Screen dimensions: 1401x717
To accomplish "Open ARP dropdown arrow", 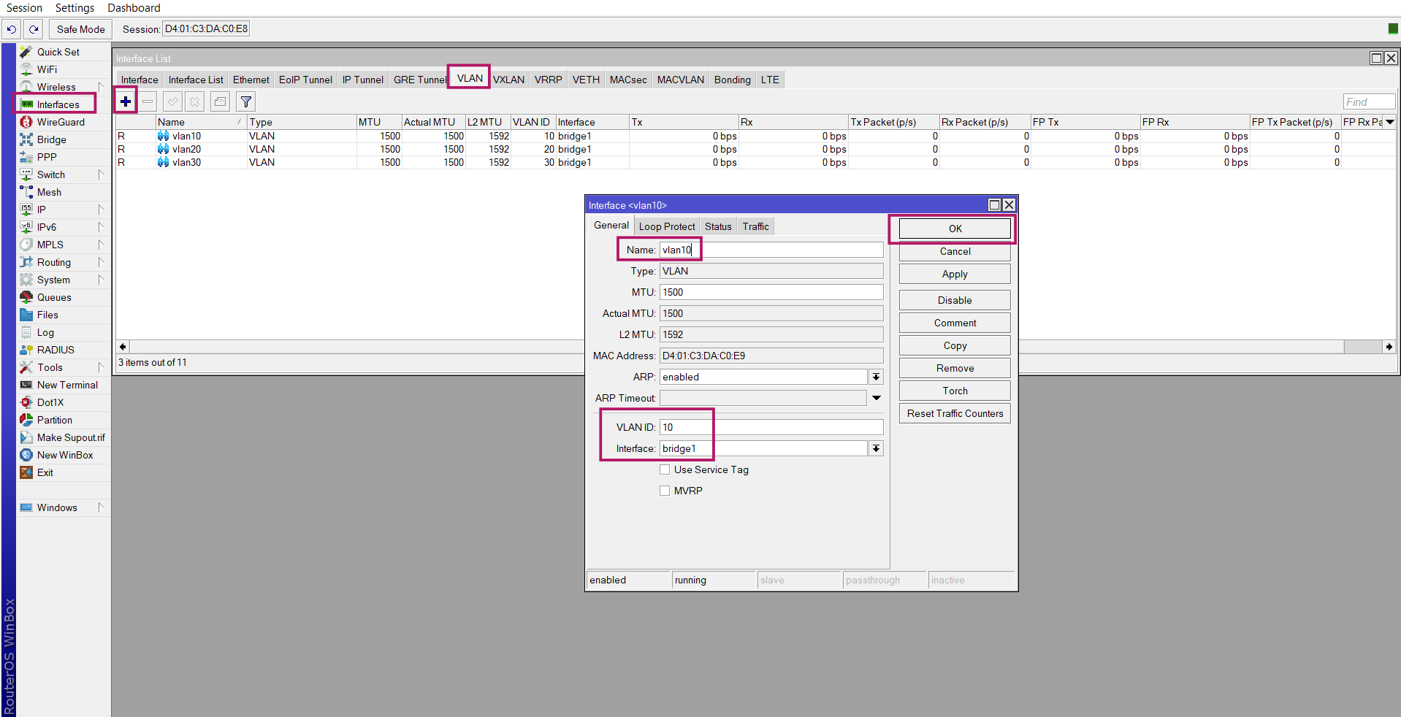I will [x=876, y=377].
